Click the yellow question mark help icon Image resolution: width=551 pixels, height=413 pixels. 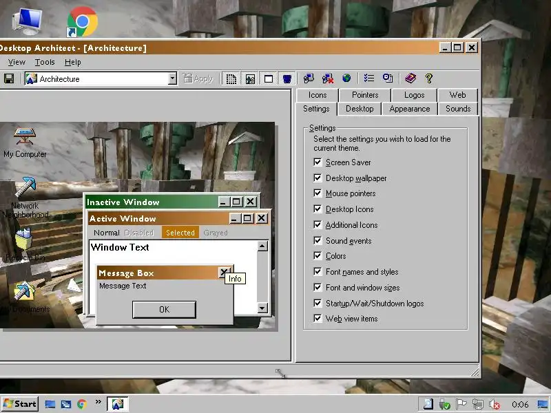tap(428, 78)
